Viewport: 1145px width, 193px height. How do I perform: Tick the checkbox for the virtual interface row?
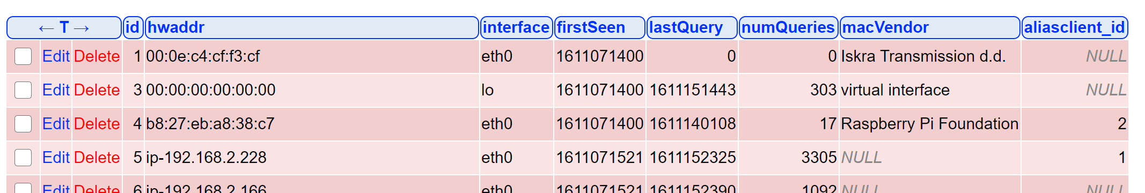[x=23, y=90]
